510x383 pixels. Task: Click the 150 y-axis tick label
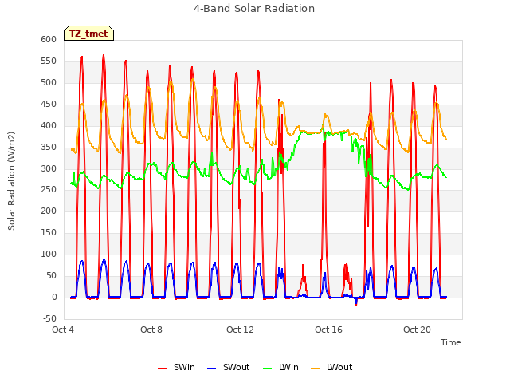pyautogui.click(x=49, y=232)
